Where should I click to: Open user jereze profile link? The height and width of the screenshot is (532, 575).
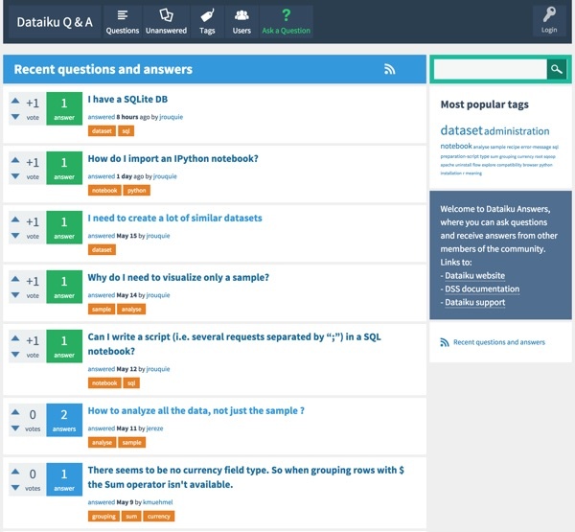(154, 428)
